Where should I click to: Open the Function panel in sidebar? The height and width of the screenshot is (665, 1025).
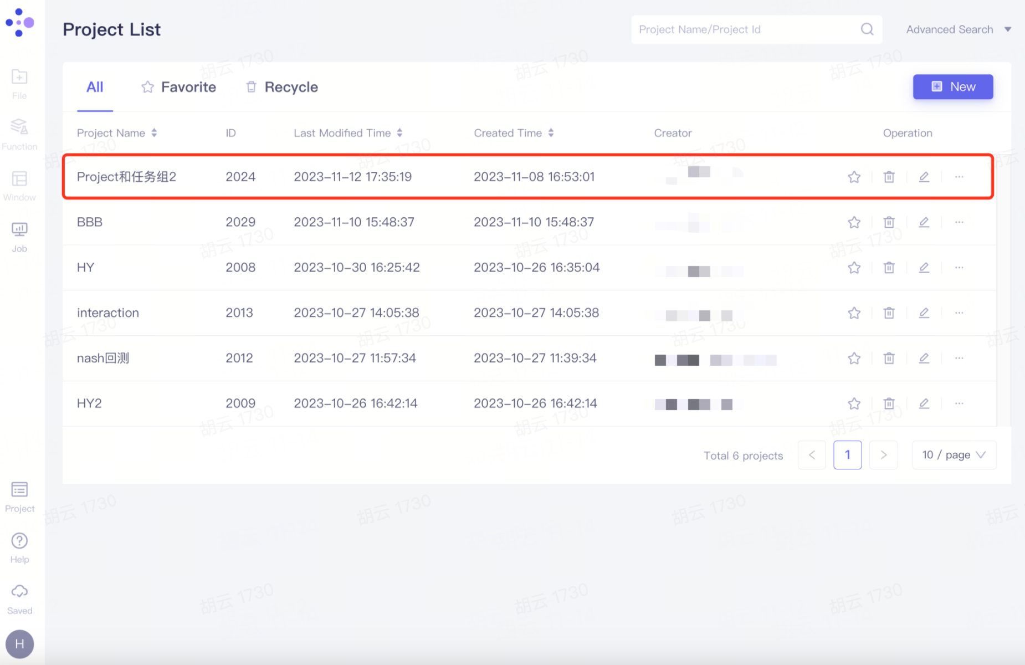(19, 134)
